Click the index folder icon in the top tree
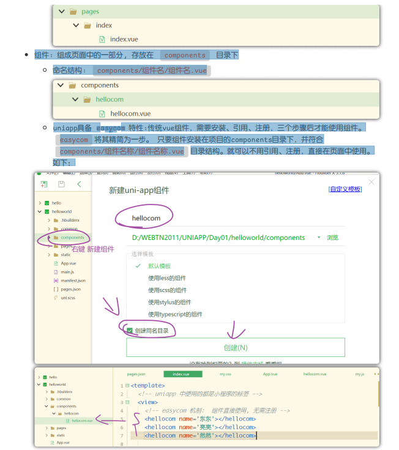 (88, 26)
